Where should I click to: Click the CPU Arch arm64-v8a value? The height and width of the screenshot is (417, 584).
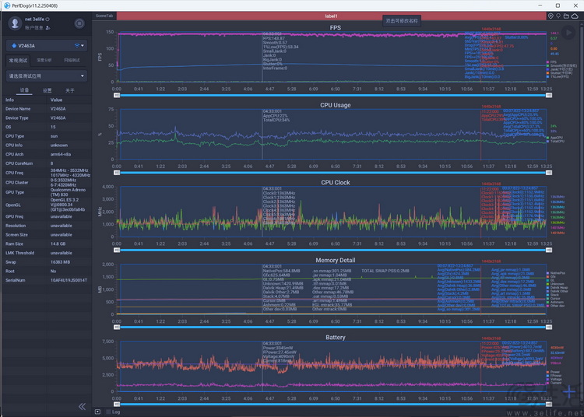[x=61, y=154]
